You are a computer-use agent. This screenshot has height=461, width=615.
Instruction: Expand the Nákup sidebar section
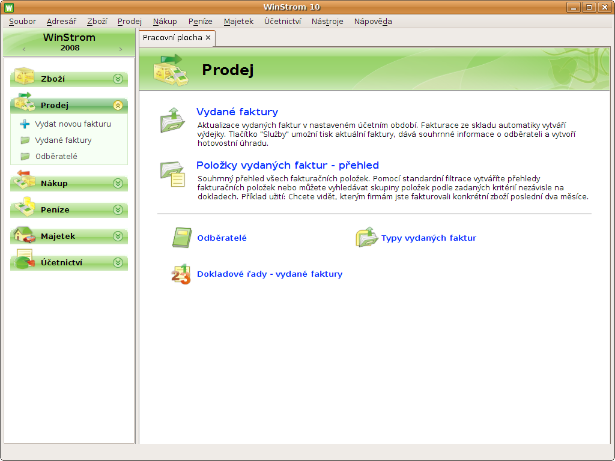pyautogui.click(x=118, y=184)
